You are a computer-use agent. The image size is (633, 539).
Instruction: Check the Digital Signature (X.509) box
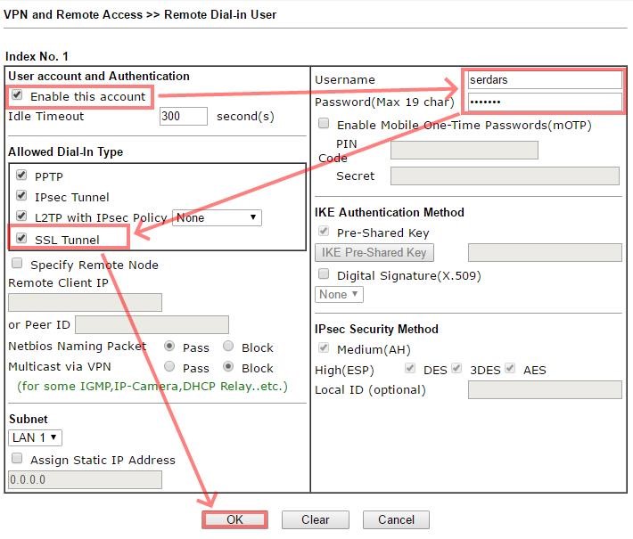[324, 274]
